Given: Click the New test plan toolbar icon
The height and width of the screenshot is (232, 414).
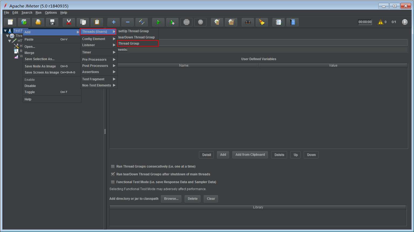Looking at the screenshot, I should coord(10,22).
